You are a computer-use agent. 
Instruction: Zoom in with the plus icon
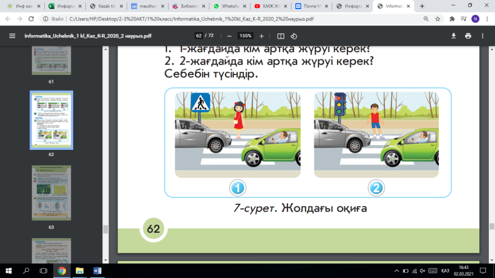tap(261, 36)
